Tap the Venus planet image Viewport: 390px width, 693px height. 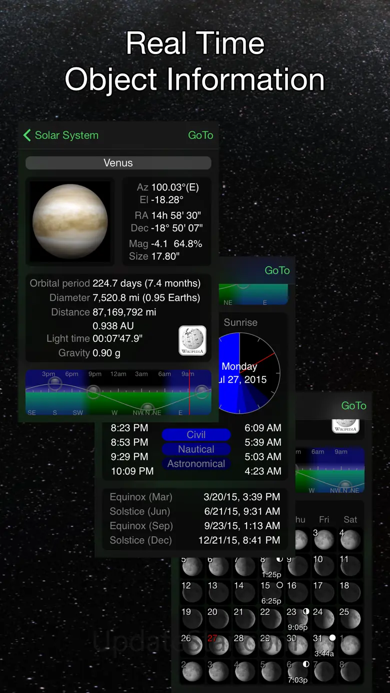(x=70, y=221)
